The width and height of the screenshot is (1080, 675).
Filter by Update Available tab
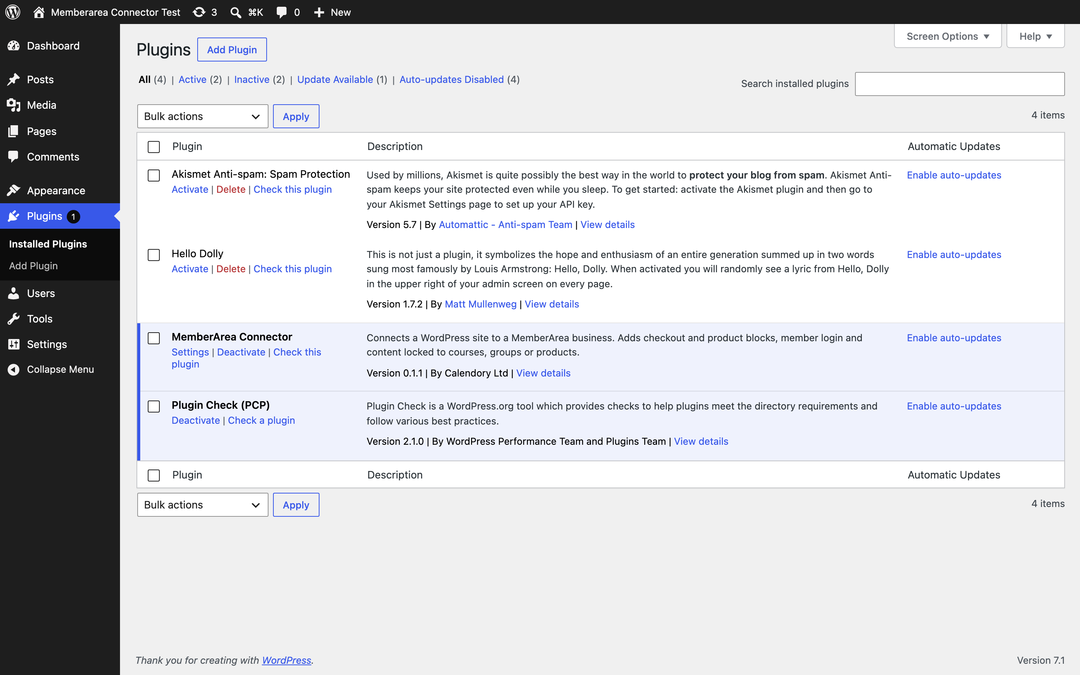point(335,79)
